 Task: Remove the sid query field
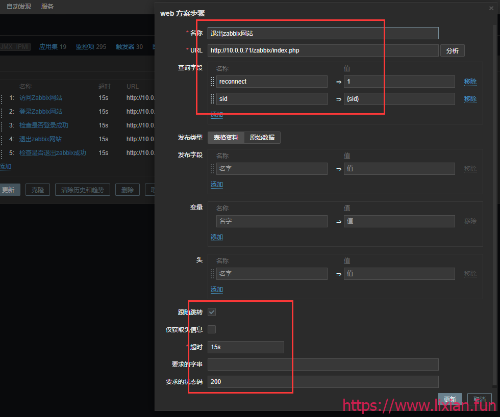coord(470,99)
